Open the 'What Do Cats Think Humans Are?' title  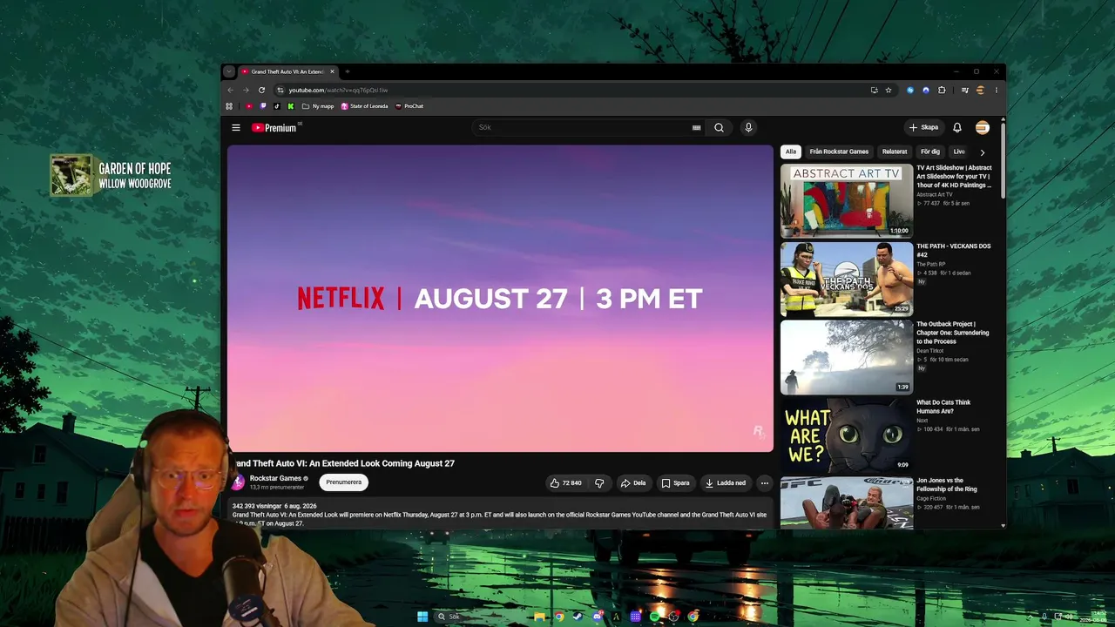(943, 407)
